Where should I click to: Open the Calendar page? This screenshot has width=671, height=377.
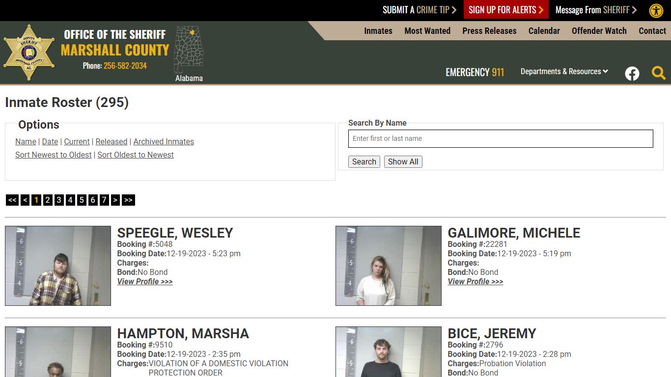[x=544, y=30]
